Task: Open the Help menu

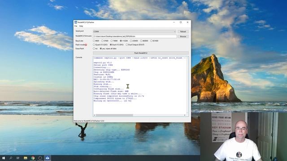Action: coord(81,26)
